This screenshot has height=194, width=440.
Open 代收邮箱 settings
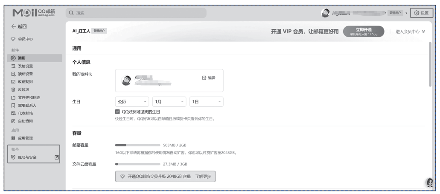25,113
